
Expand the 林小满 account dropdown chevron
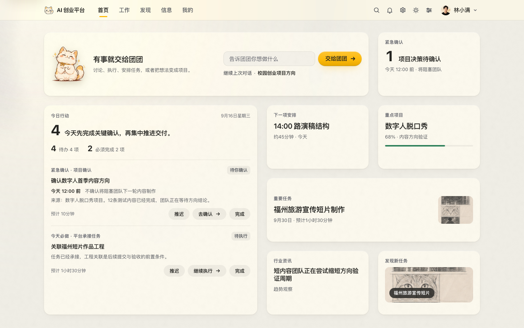tap(475, 10)
